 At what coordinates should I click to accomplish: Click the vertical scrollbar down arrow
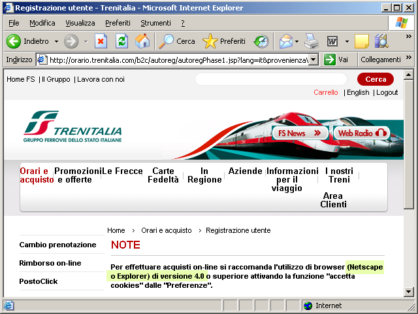coord(409,292)
